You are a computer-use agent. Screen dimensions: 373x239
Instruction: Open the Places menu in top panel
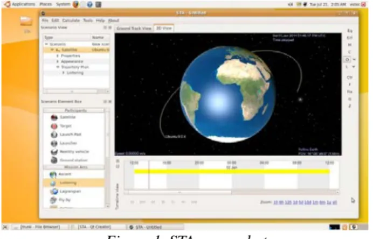45,4
